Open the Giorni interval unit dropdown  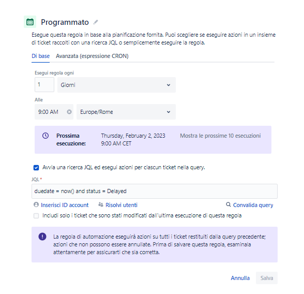coord(116,85)
